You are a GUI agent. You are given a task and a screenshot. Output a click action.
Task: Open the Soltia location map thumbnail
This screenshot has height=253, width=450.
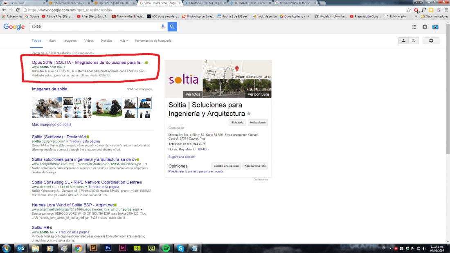[x=237, y=70]
